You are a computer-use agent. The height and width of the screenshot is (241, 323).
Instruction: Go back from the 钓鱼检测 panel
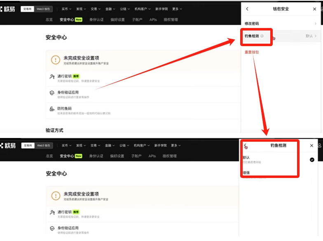(245, 145)
